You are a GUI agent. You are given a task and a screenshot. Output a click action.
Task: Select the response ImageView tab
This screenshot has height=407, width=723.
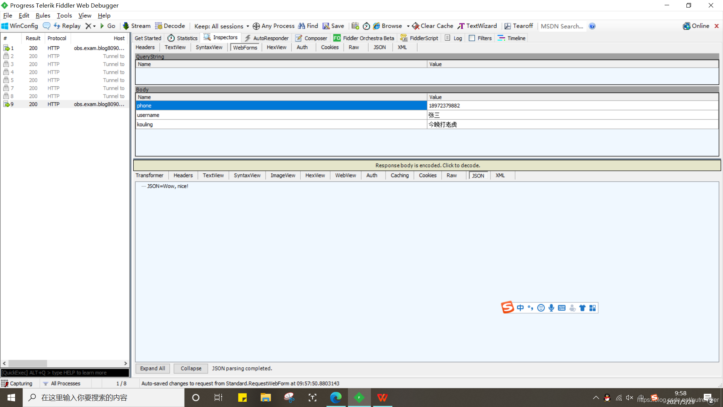pos(283,175)
